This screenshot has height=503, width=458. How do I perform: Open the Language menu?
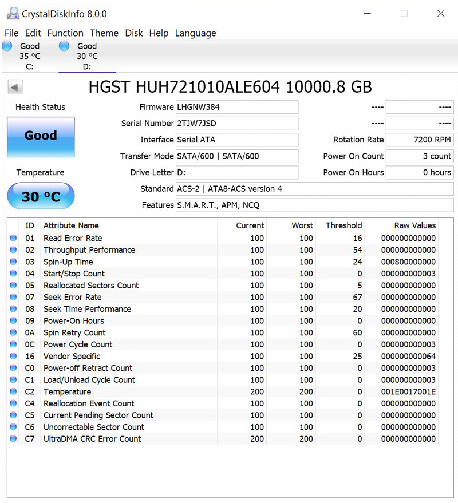coord(195,33)
